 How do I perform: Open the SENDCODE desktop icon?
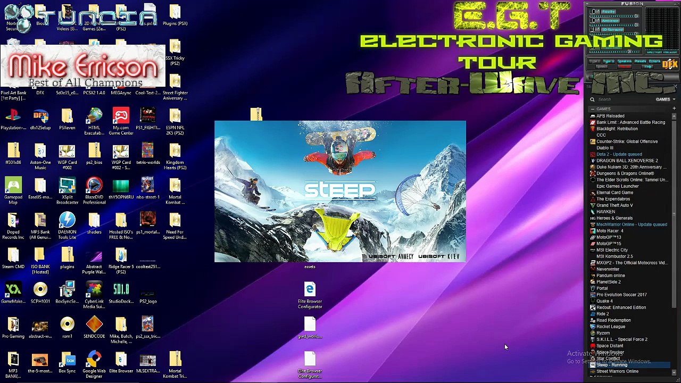94,327
